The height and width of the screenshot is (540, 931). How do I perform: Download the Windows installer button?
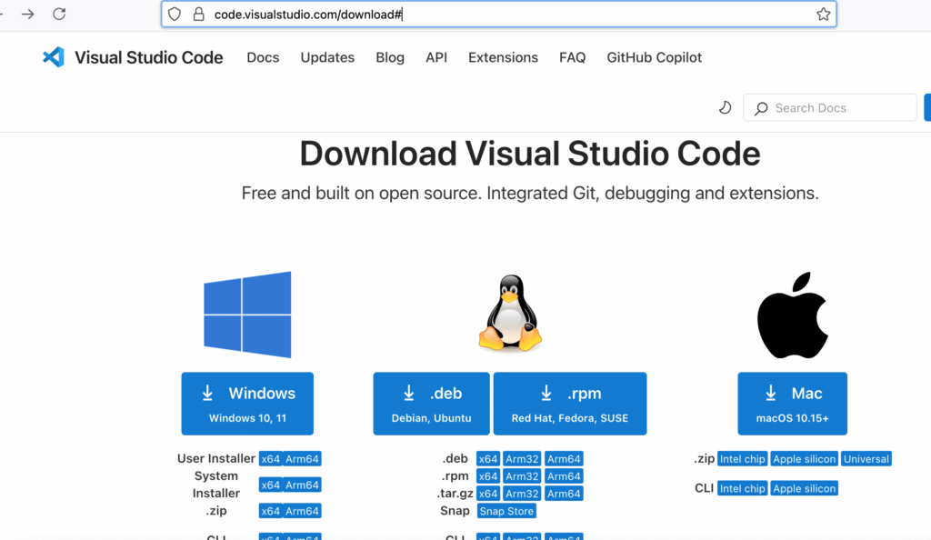pos(247,403)
